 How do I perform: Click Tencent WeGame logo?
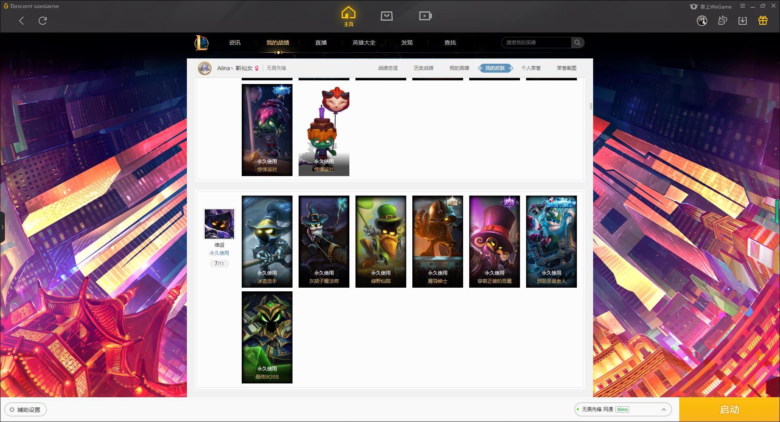31,6
